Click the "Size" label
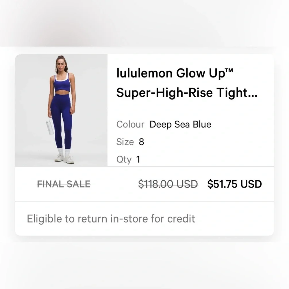 coord(125,142)
